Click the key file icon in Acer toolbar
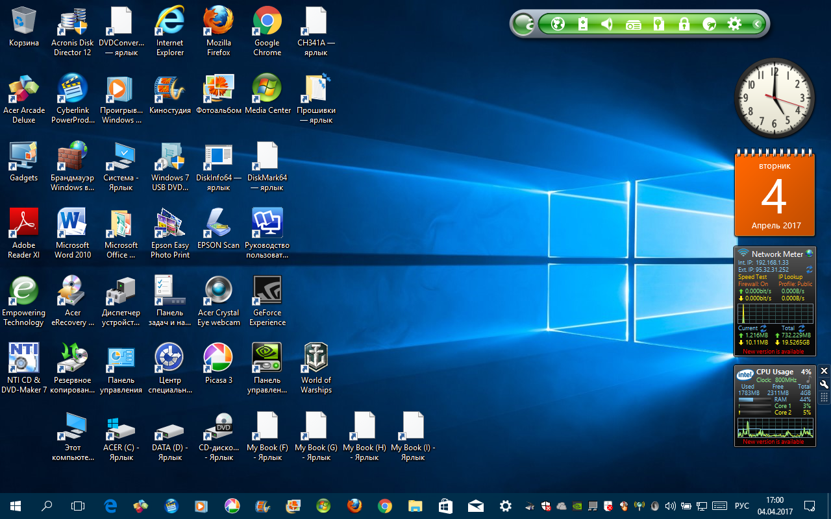Screen dimensions: 831x519 (x=658, y=24)
